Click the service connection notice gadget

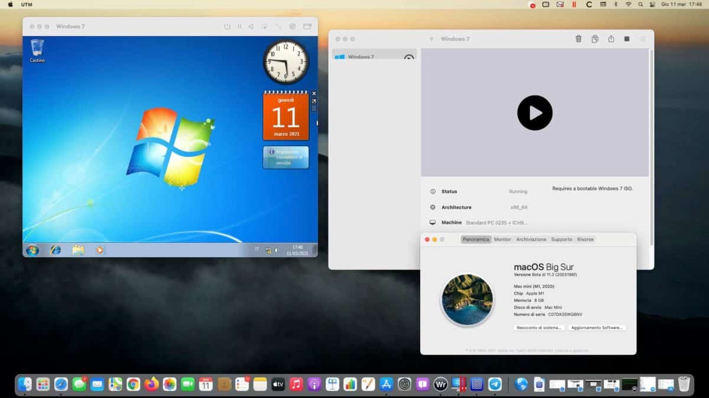tap(286, 157)
